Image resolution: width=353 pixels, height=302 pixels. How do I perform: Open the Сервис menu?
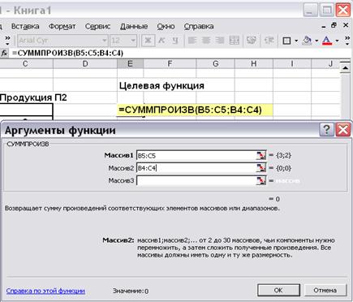pyautogui.click(x=97, y=26)
